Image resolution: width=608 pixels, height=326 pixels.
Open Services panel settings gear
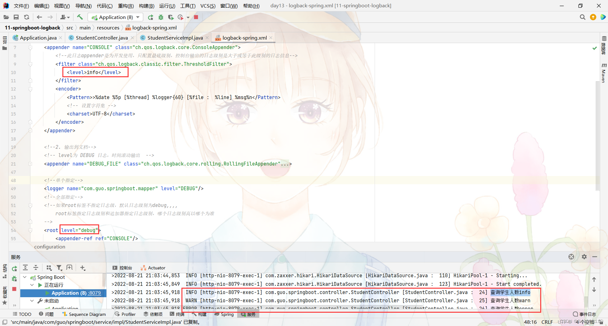pos(584,257)
